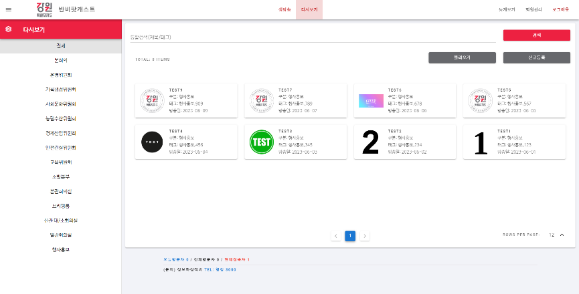The height and width of the screenshot is (294, 579).
Task: Click the 강원 logo in header
Action: pos(44,9)
